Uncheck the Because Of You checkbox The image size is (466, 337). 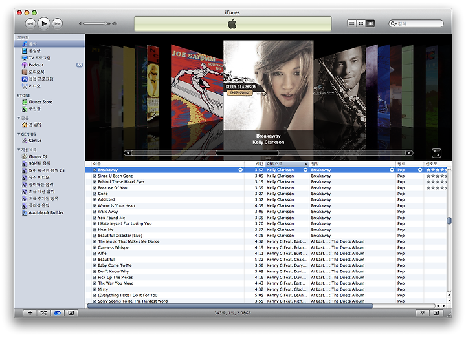tap(94, 188)
